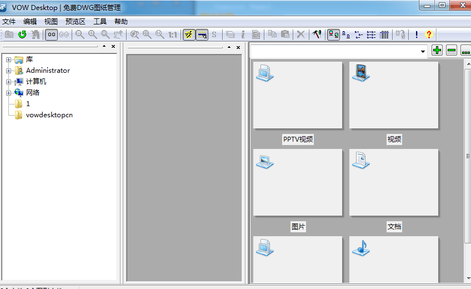The width and height of the screenshot is (471, 289).
Task: Open the 工具 menu
Action: pyautogui.click(x=100, y=21)
